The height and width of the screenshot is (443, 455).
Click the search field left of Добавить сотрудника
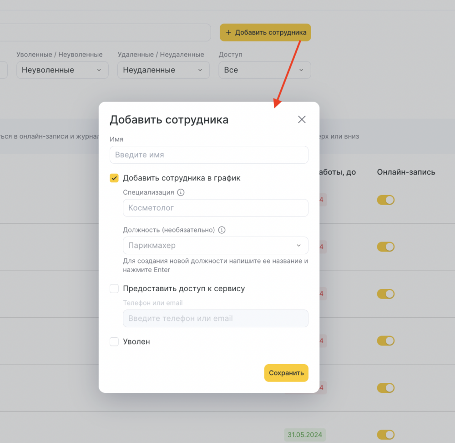click(x=105, y=32)
